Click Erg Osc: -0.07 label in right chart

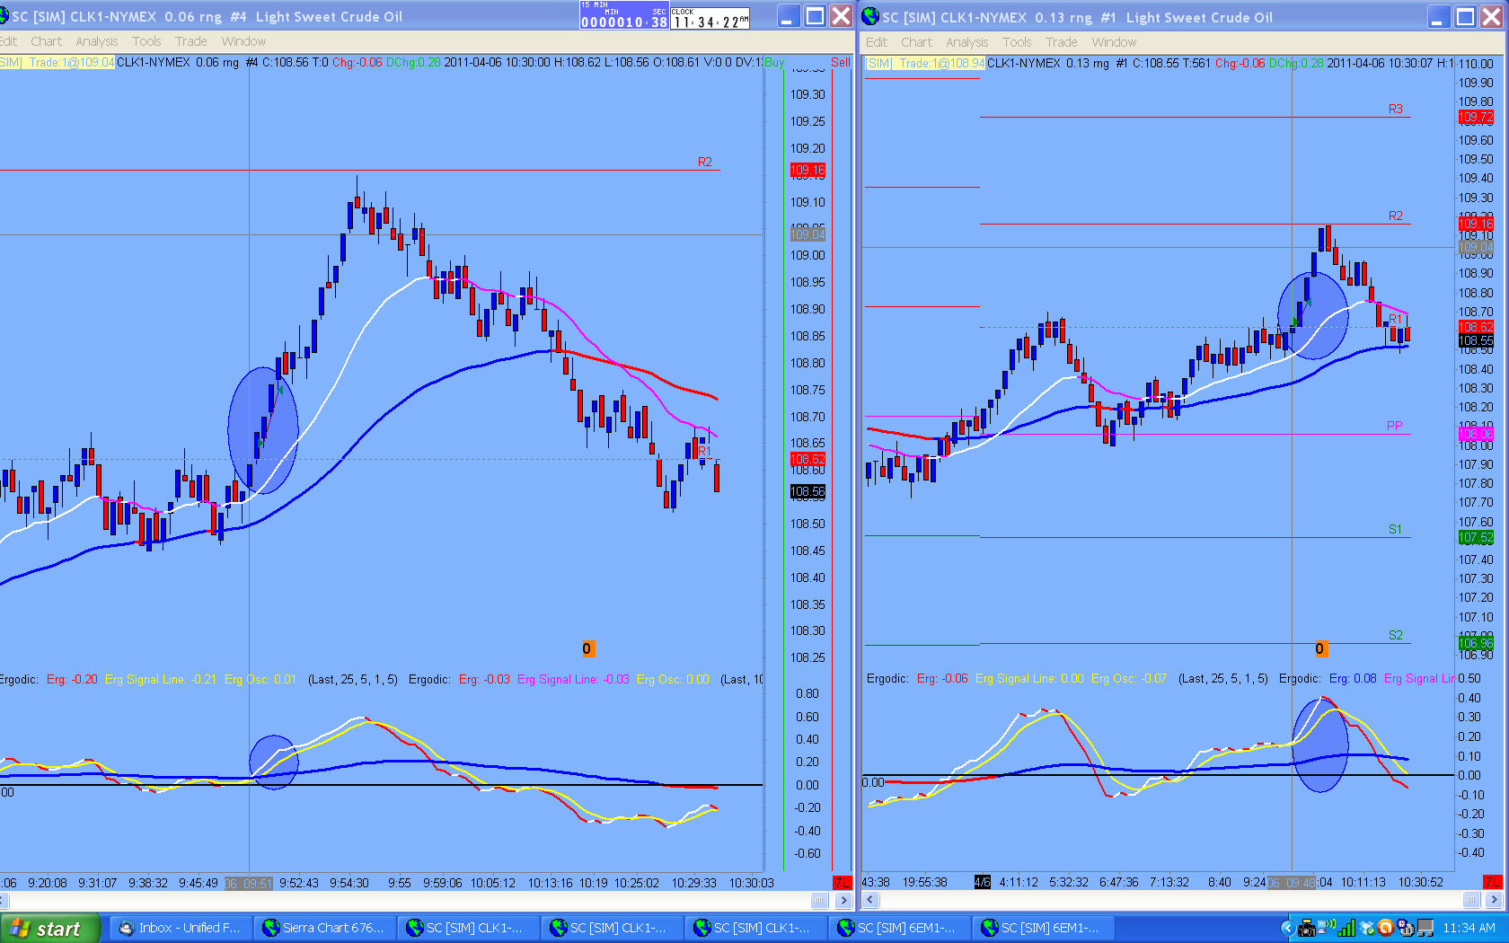click(1128, 678)
